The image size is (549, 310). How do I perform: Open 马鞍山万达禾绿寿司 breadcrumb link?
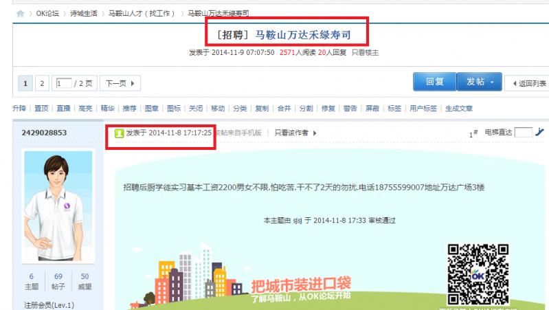click(x=218, y=14)
